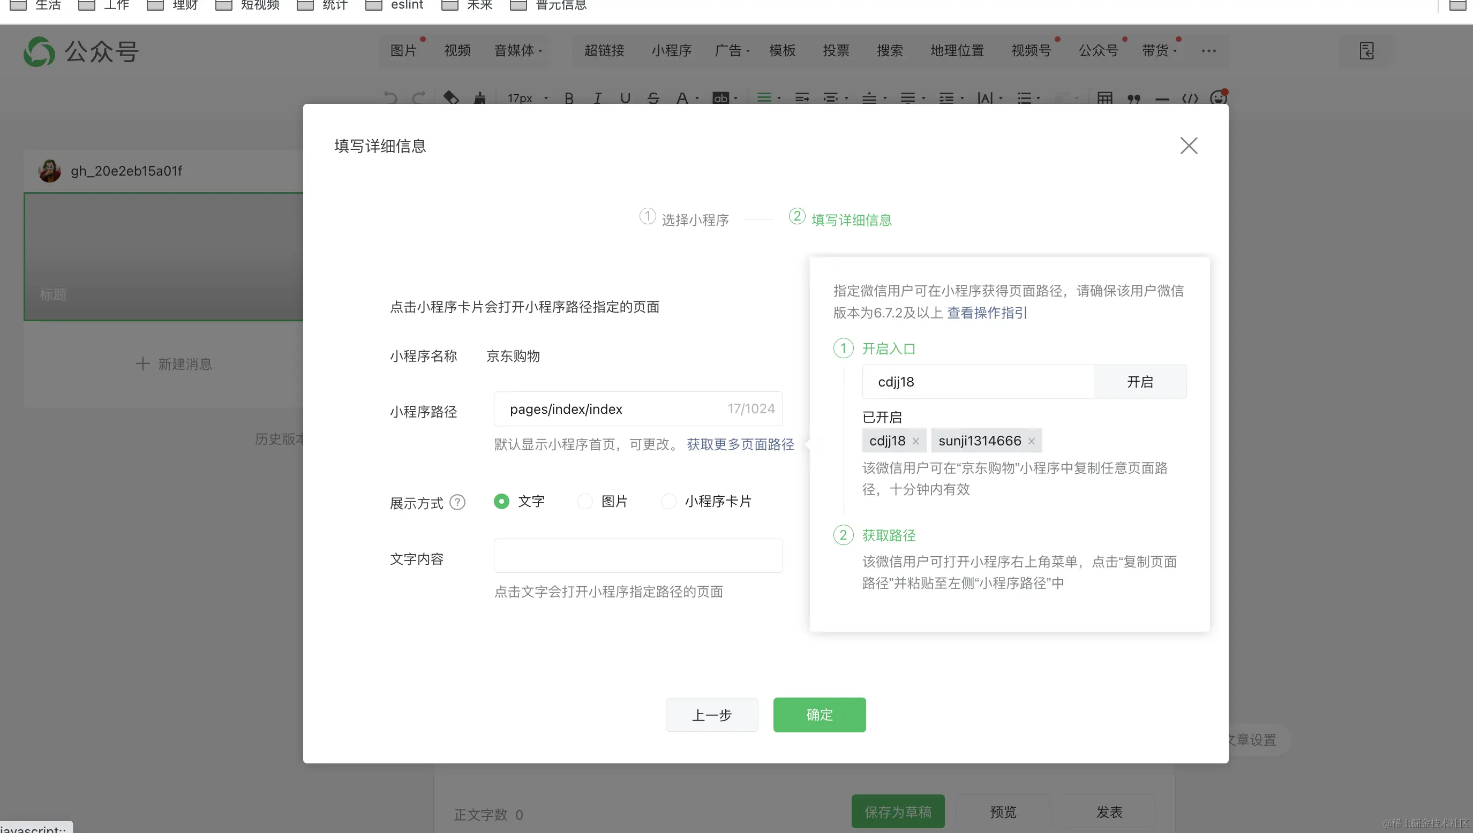Viewport: 1473px width, 833px height.
Task: Select the 图片 display radio button
Action: click(x=585, y=501)
